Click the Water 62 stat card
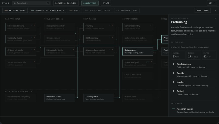Viewport: 219px width, 124px height. coord(209,55)
